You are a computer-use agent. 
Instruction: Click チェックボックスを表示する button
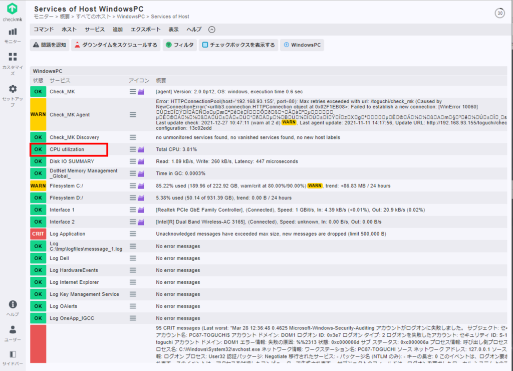click(x=238, y=45)
